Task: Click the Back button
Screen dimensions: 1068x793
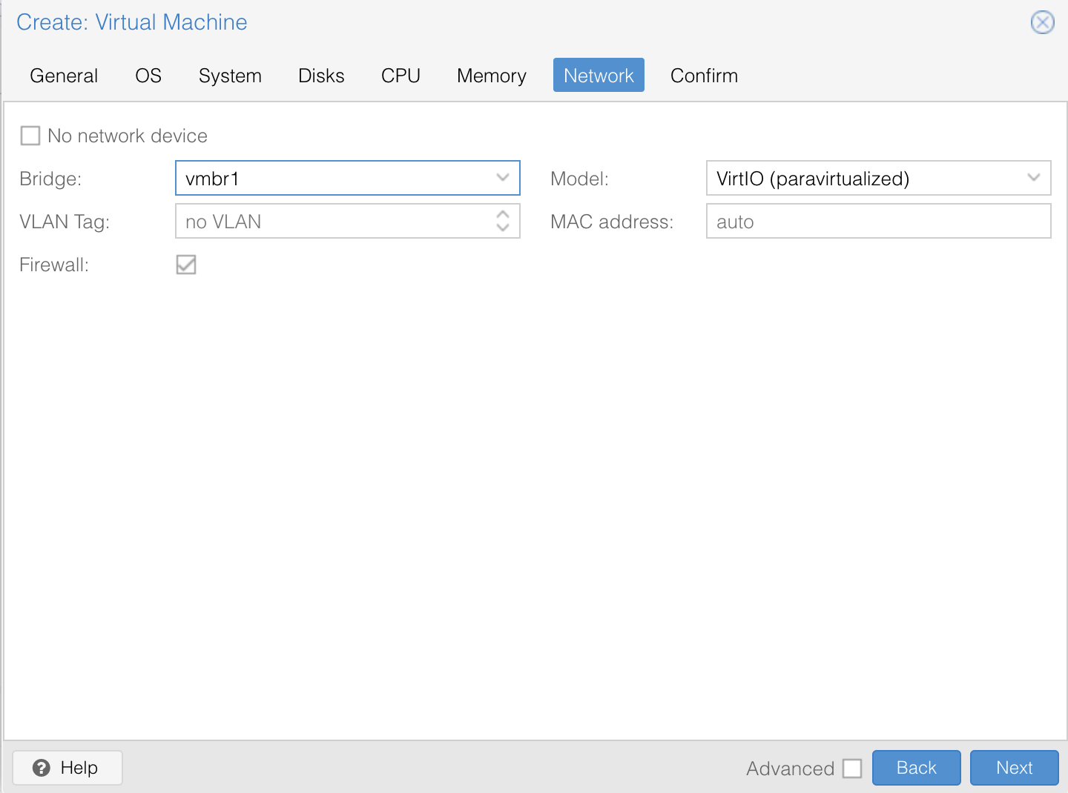Action: (916, 768)
